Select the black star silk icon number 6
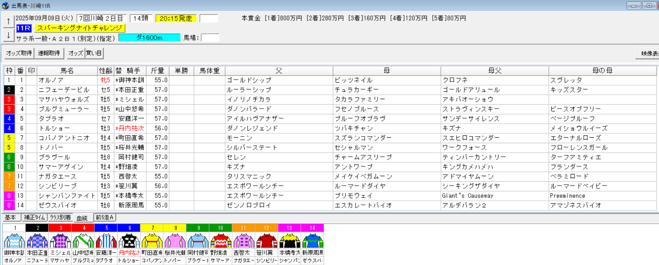Viewport: 659px width, 265px height. point(129,241)
